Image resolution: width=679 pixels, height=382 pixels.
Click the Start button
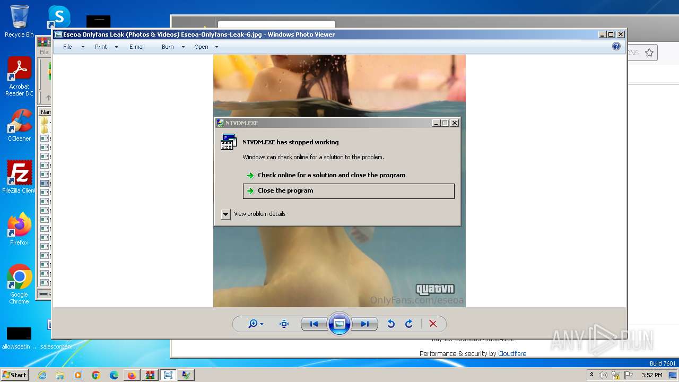click(15, 375)
